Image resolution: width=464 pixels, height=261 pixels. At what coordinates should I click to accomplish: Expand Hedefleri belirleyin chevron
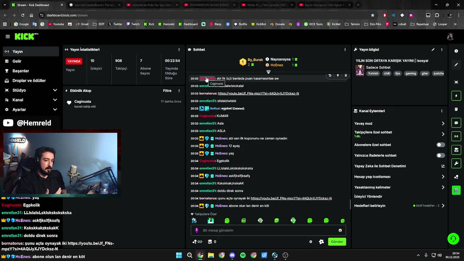pyautogui.click(x=443, y=206)
